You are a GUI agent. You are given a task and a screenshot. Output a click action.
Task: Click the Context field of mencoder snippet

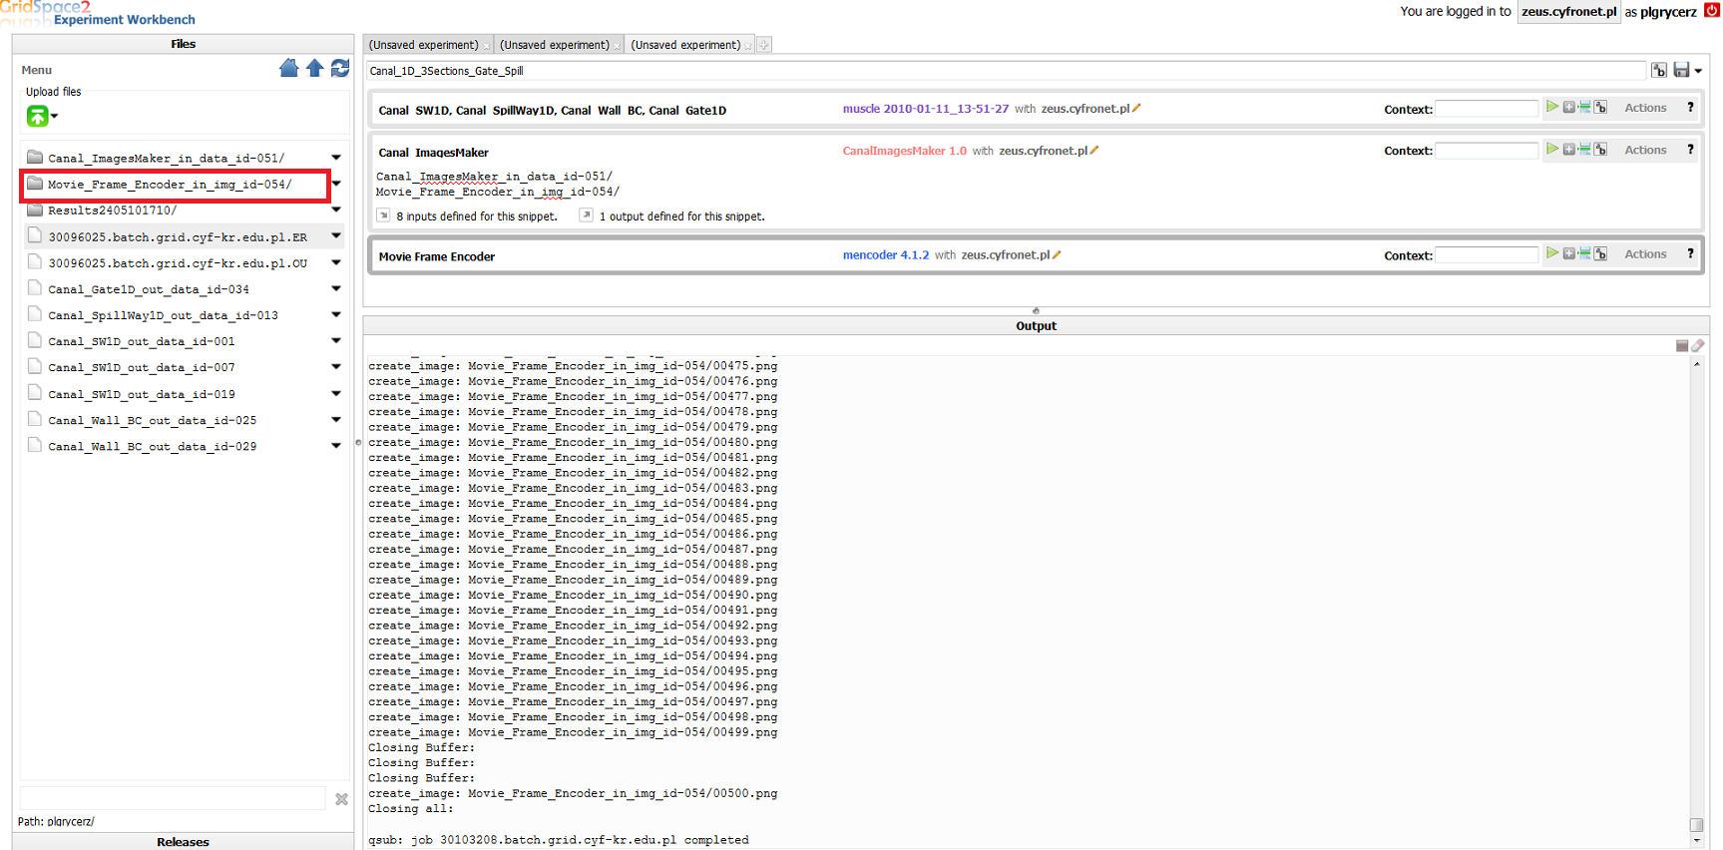click(x=1486, y=255)
